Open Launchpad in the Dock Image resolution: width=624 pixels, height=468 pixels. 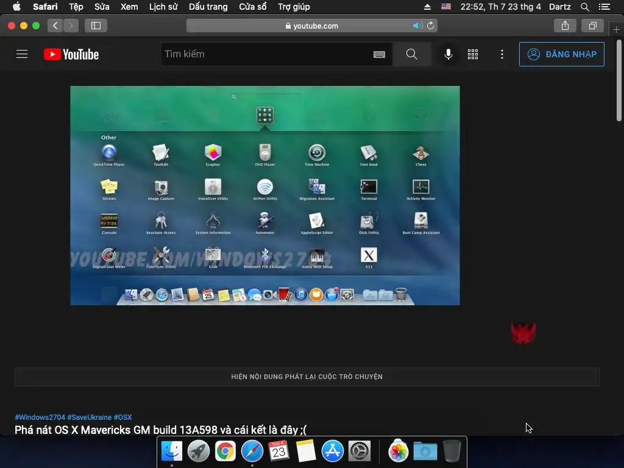point(199,452)
